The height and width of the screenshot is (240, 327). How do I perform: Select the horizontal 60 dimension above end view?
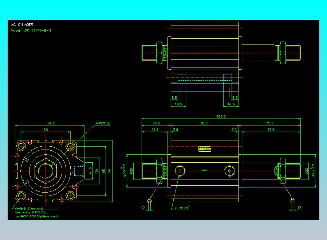[x=46, y=130]
